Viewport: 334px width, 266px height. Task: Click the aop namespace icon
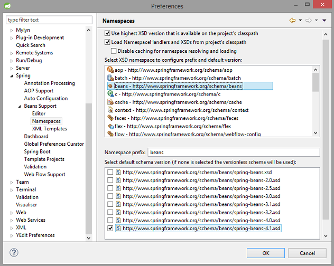point(110,70)
